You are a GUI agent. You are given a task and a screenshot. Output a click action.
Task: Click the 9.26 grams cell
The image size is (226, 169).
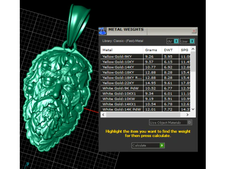[153, 56]
